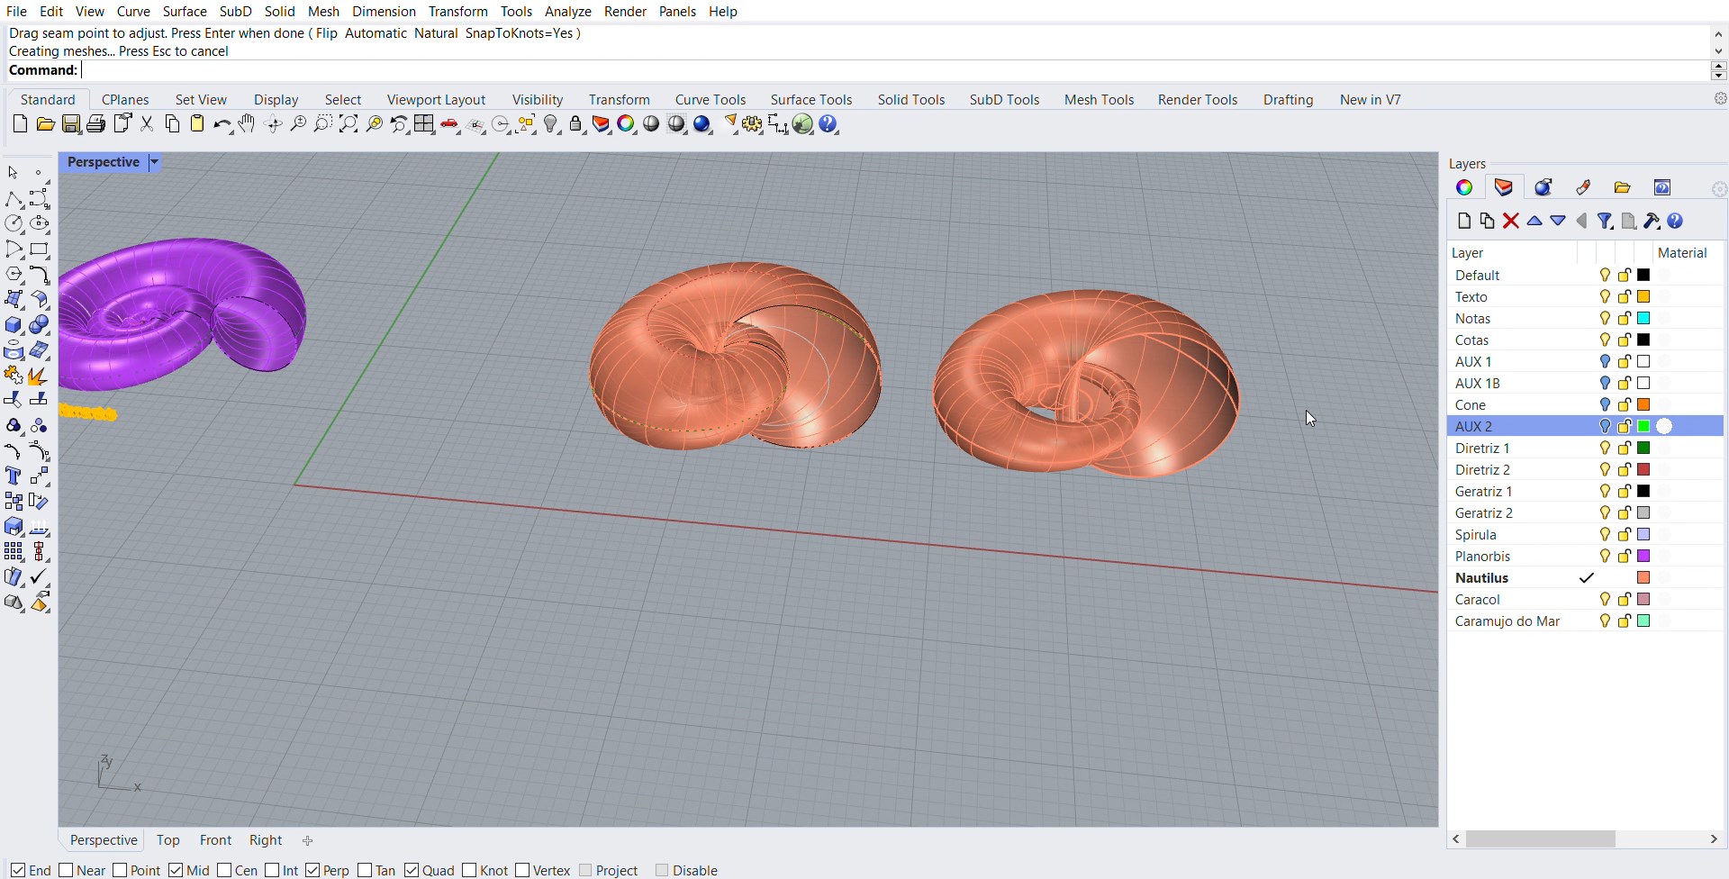This screenshot has width=1729, height=879.
Task: Change the AUX 2 layer green swatch
Action: pos(1643,427)
